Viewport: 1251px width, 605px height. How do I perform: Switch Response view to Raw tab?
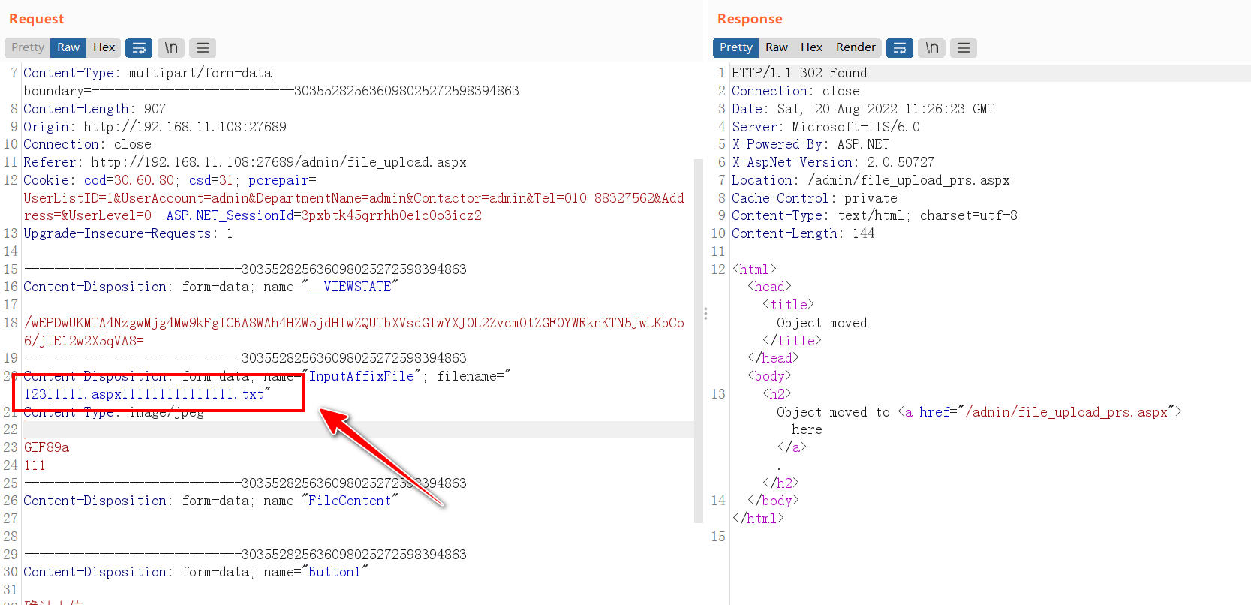[x=777, y=47]
